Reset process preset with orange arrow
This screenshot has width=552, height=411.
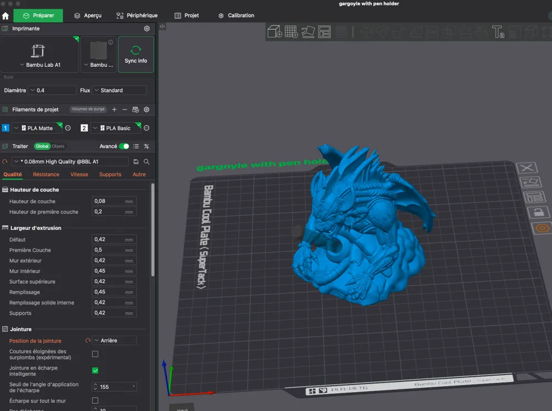pyautogui.click(x=5, y=162)
